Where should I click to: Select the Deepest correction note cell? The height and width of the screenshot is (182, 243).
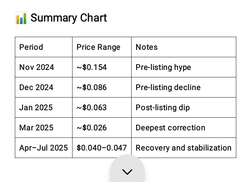coord(170,128)
